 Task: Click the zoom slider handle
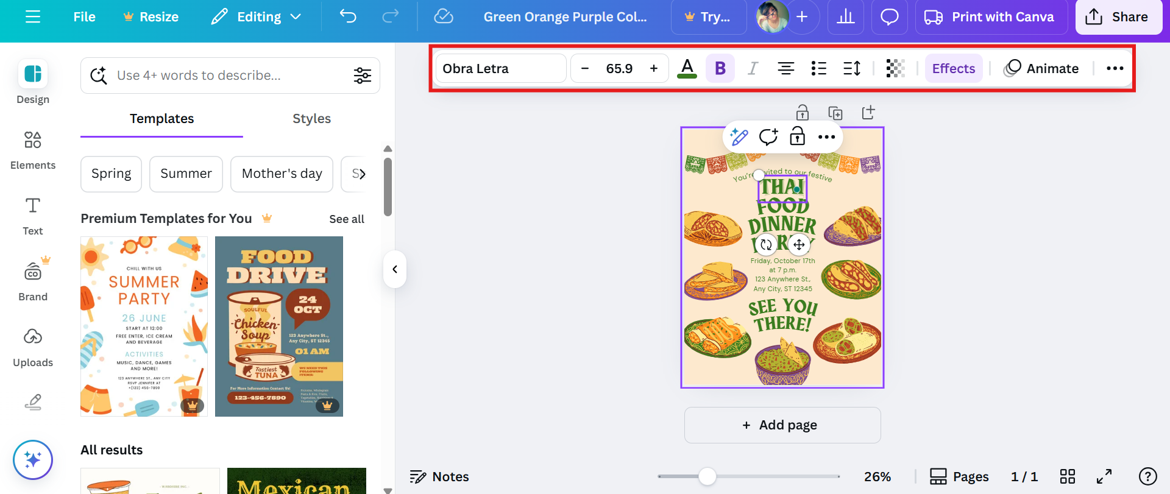pos(707,476)
